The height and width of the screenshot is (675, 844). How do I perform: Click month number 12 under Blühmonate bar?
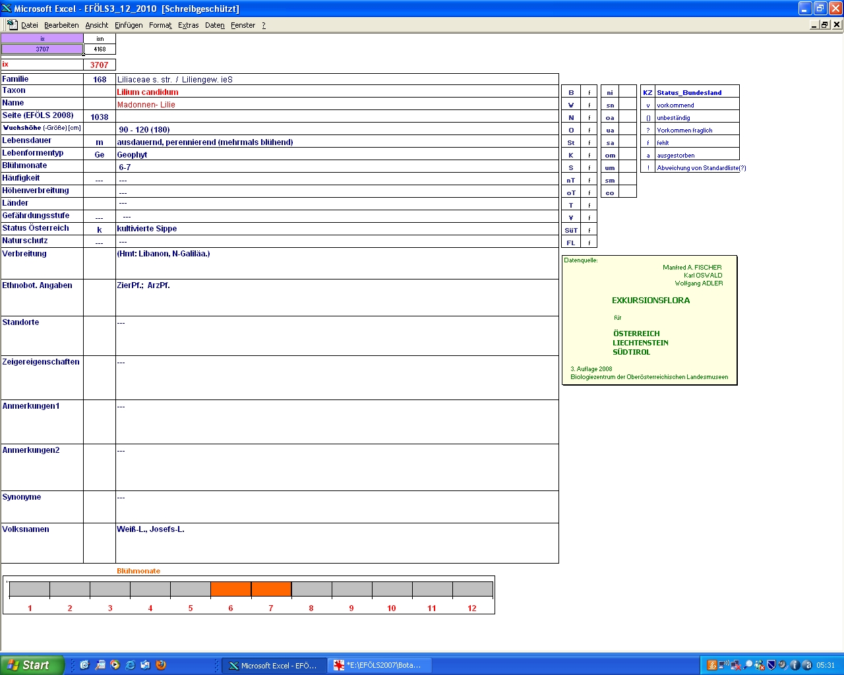click(472, 608)
